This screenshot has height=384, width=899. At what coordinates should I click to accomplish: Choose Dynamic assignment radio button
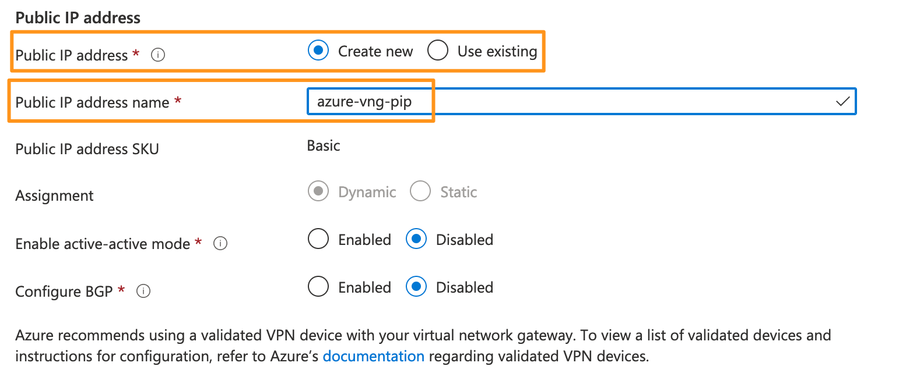pos(318,192)
